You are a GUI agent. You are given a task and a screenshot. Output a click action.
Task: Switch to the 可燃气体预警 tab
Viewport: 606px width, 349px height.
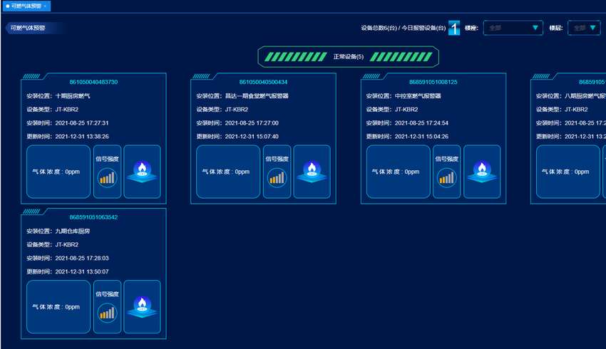[x=24, y=6]
